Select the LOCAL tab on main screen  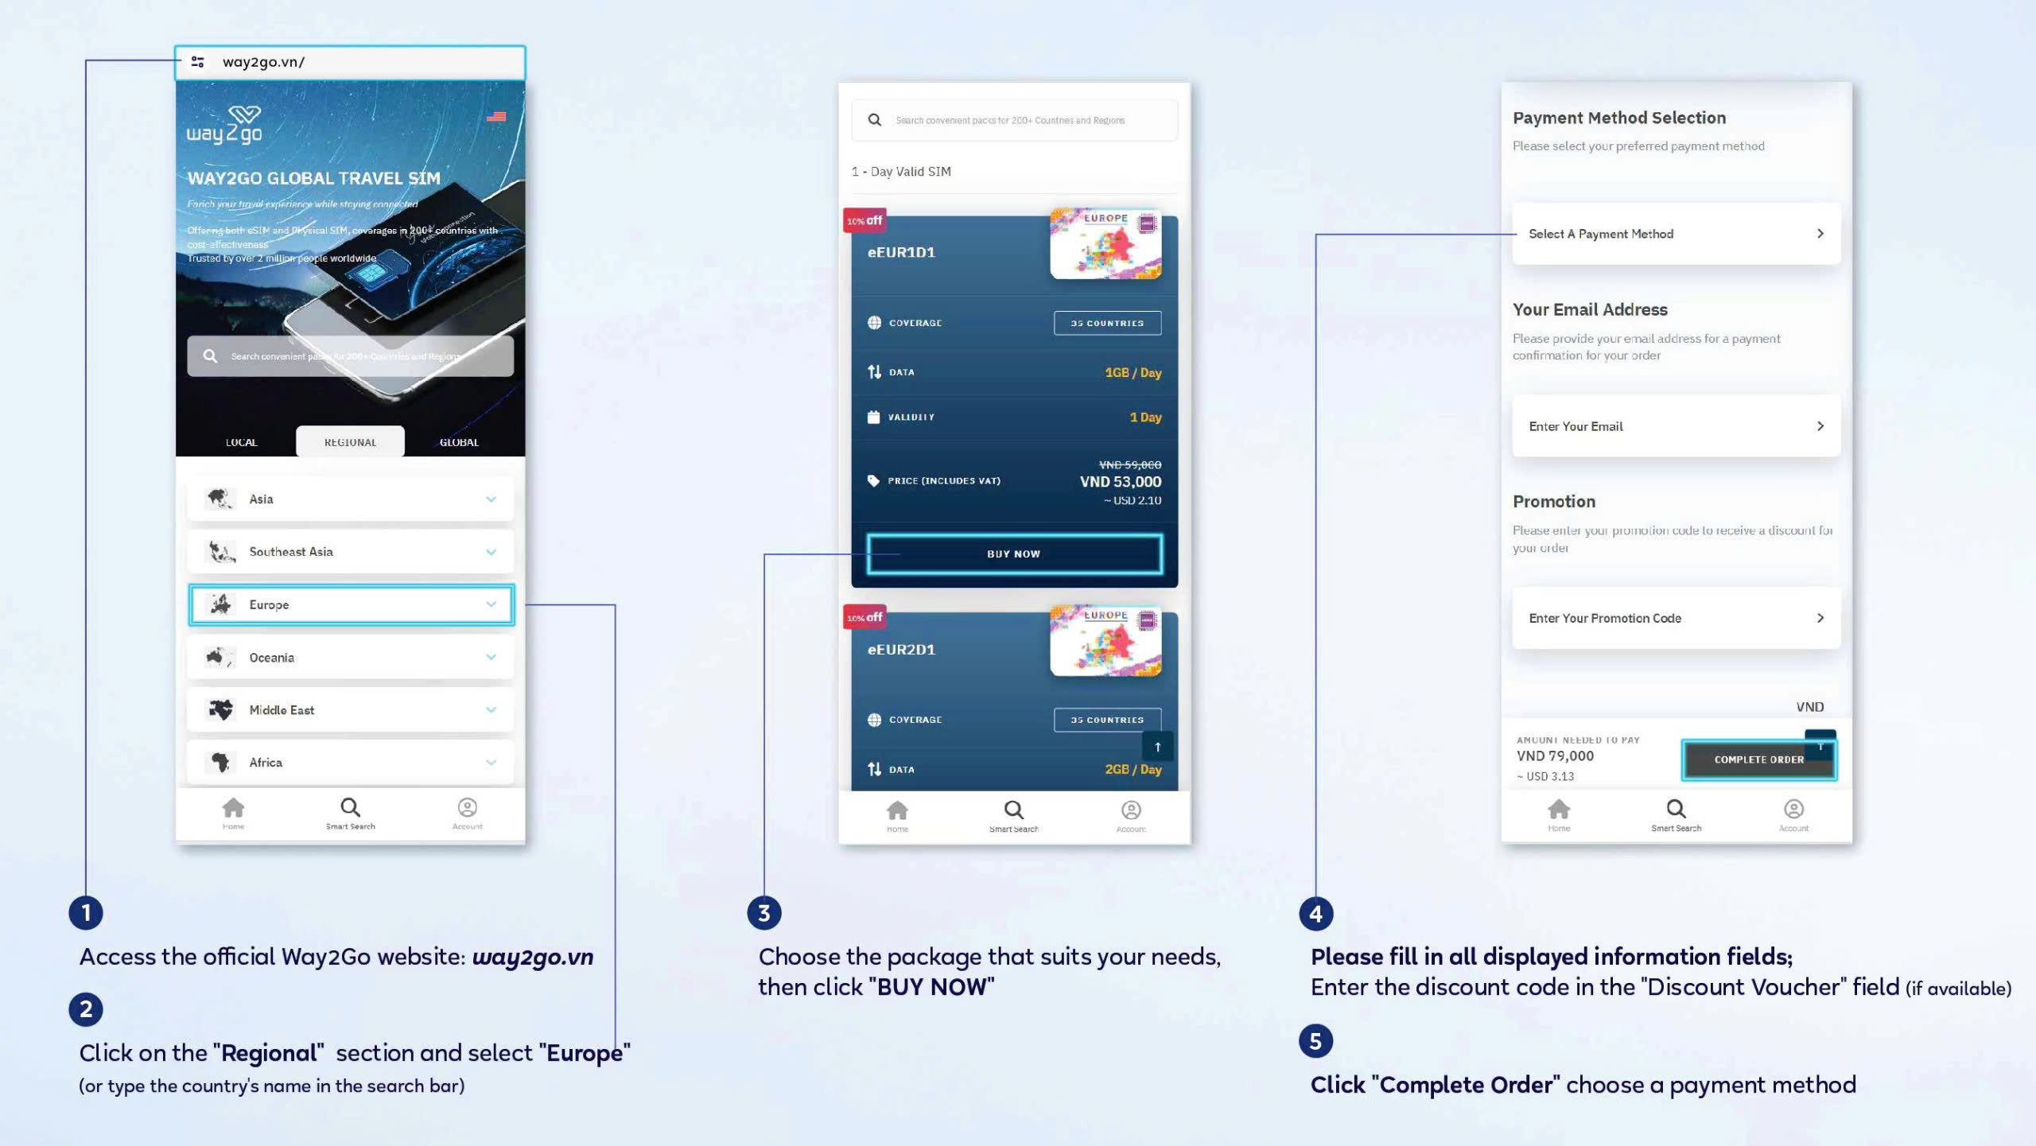240,441
